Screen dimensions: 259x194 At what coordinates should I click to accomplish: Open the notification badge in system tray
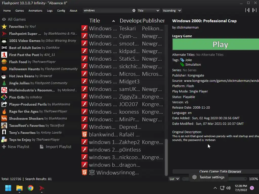point(252,188)
